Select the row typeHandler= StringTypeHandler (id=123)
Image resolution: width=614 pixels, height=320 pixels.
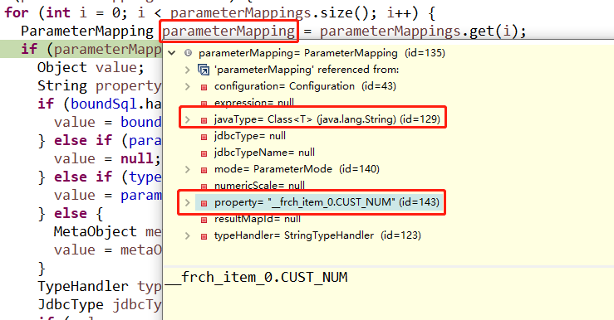317,235
